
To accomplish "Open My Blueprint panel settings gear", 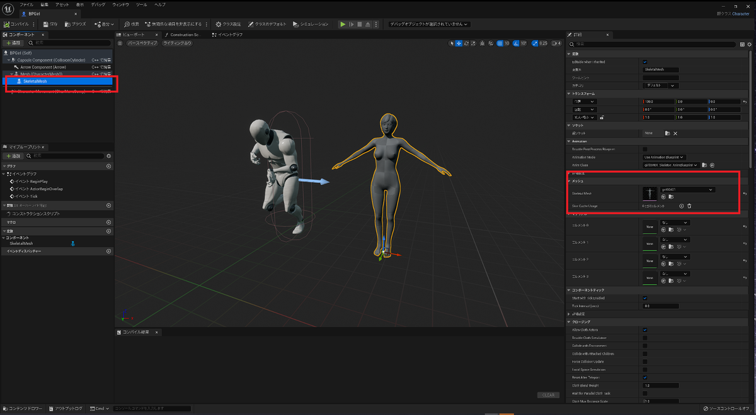I will coord(109,155).
